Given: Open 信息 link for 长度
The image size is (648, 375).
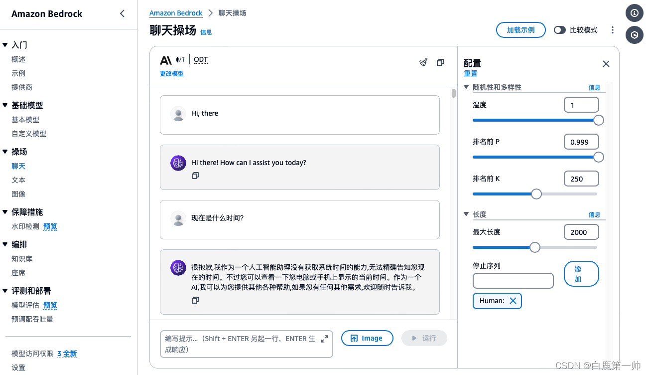Looking at the screenshot, I should coord(595,214).
